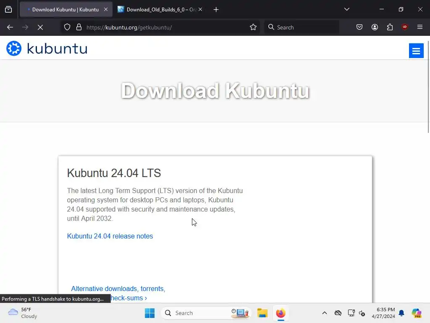
Task: Click the kubuntu wordmark text
Action: (x=57, y=49)
